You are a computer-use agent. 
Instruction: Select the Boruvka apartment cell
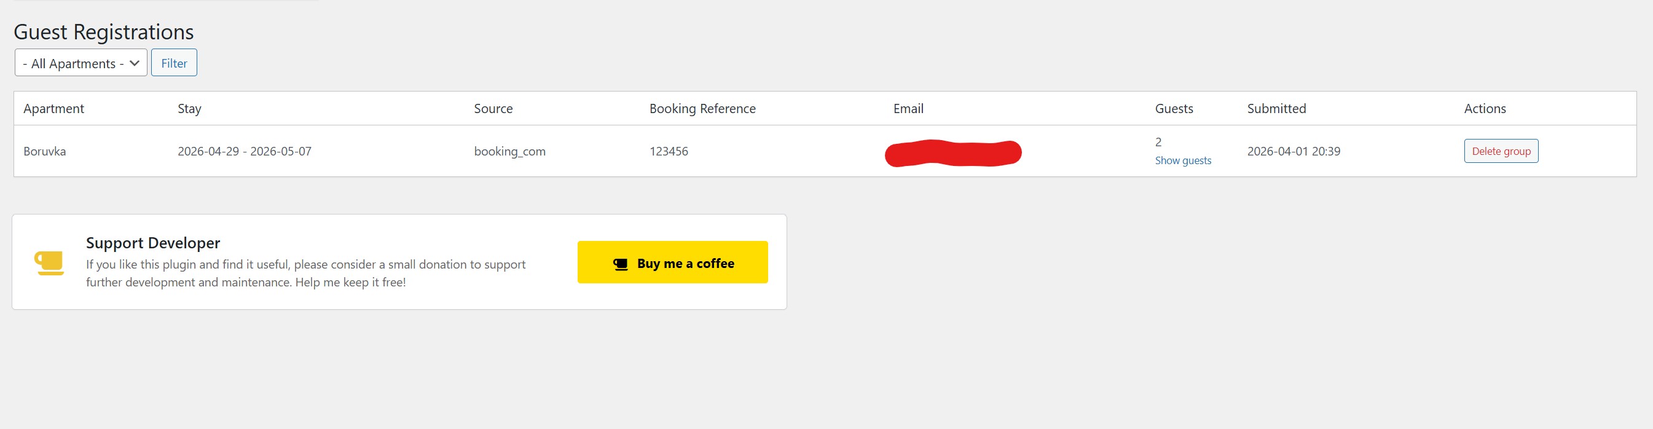(x=45, y=152)
